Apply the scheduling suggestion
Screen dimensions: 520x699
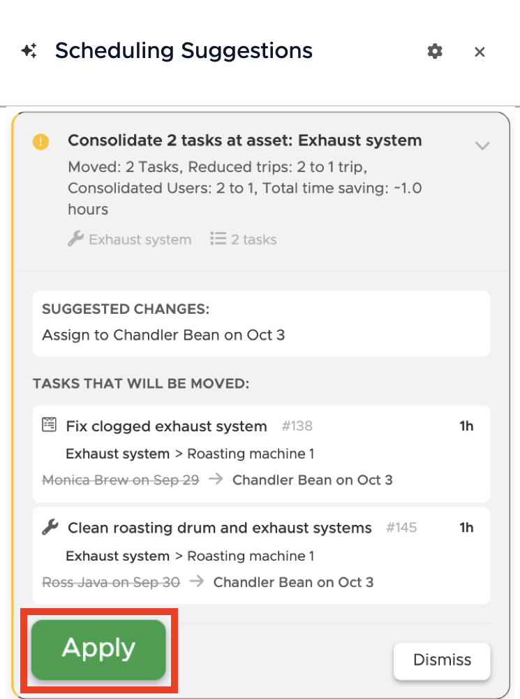pyautogui.click(x=97, y=649)
